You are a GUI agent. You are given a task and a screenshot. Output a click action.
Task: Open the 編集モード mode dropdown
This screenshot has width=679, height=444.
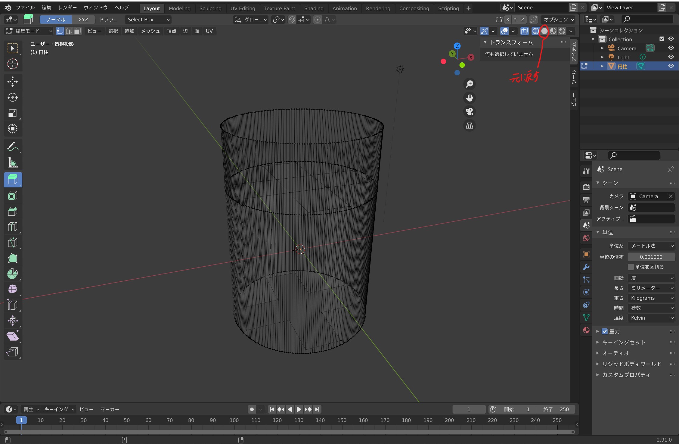click(29, 31)
